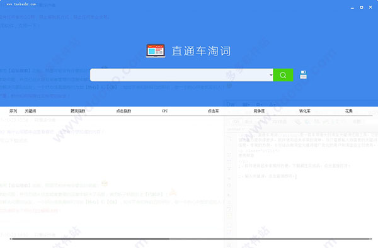Minimize the 直通车淘词 window
This screenshot has width=378, height=248.
[x=352, y=8]
